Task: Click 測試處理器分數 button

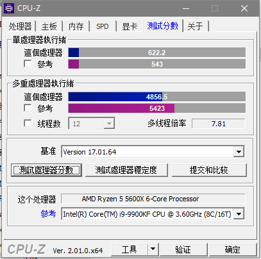Action: tap(47, 171)
